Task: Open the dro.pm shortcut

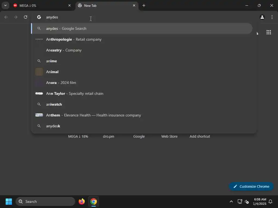Action: pos(109,136)
